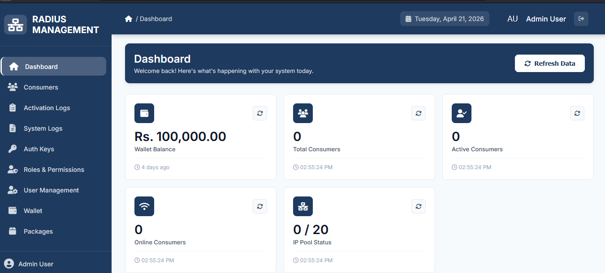Click the Active Consumers label
Viewport: 605px width, 273px height.
(x=477, y=149)
